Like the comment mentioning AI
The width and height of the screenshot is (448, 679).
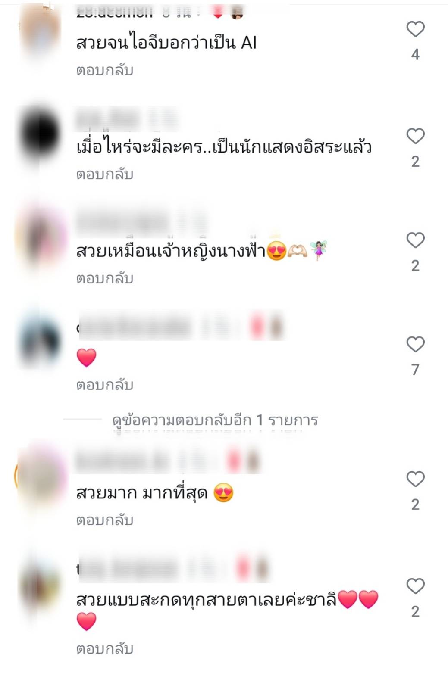(415, 29)
